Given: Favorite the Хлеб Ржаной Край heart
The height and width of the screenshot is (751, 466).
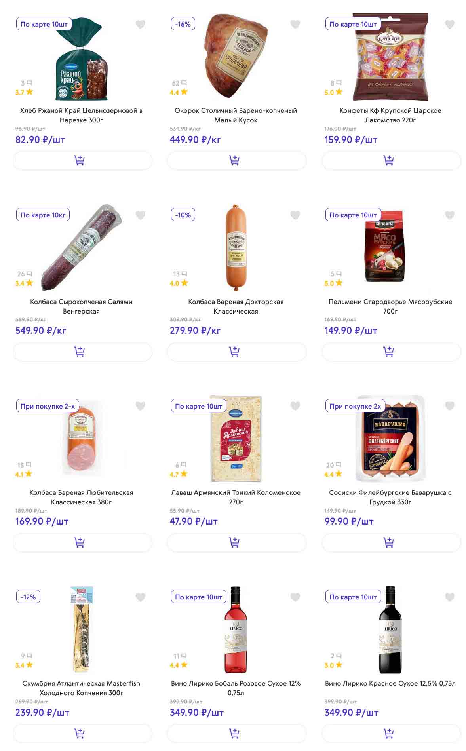Looking at the screenshot, I should 141,25.
